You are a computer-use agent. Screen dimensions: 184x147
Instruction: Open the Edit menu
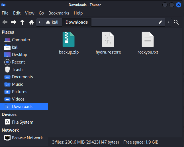[x=17, y=13]
